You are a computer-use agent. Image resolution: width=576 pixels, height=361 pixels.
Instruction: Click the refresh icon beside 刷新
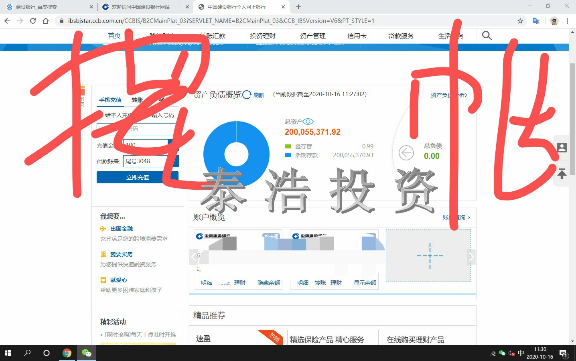click(x=247, y=95)
